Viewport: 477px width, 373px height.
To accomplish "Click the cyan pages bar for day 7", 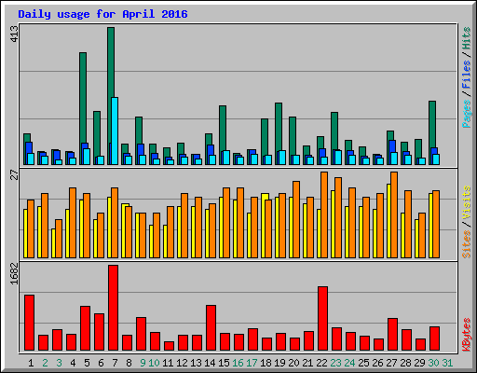I will (x=115, y=131).
